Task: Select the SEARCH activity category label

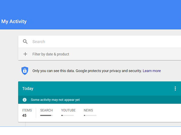Action: point(46,110)
